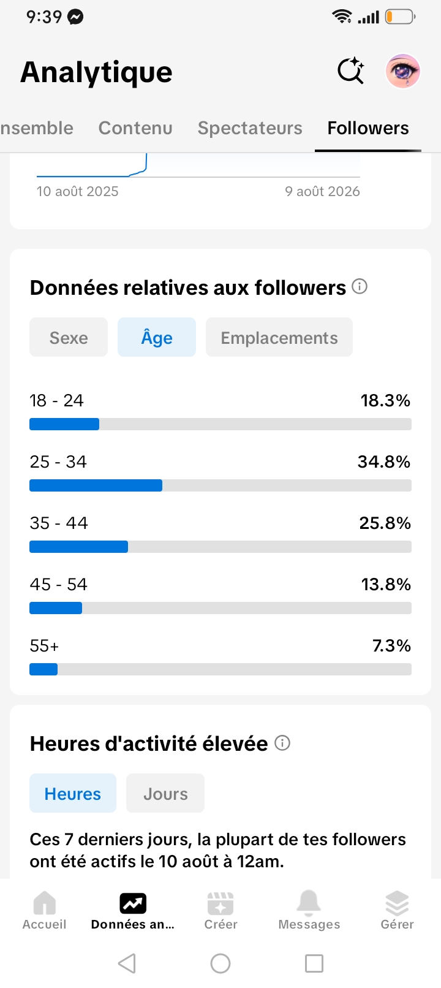Switch to the Jours view chip
This screenshot has height=988, width=441.
click(165, 793)
